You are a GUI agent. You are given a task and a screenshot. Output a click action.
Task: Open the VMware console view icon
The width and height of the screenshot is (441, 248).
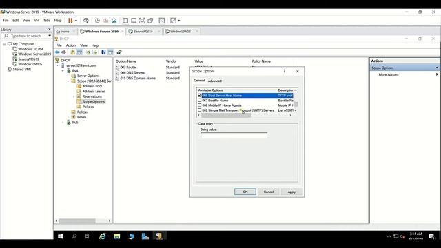click(162, 21)
